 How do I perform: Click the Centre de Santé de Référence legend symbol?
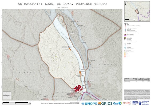tap(125, 26)
